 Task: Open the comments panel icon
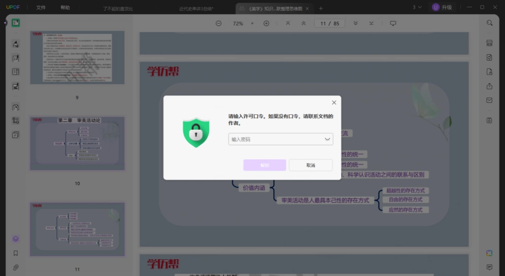[489, 267]
